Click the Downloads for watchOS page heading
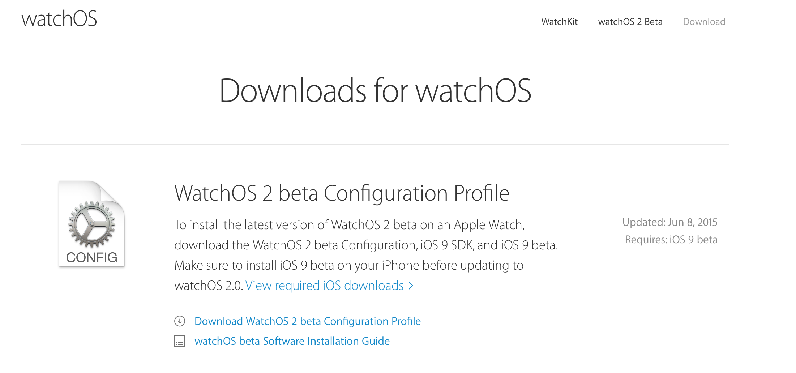This screenshot has width=796, height=373. click(x=375, y=91)
